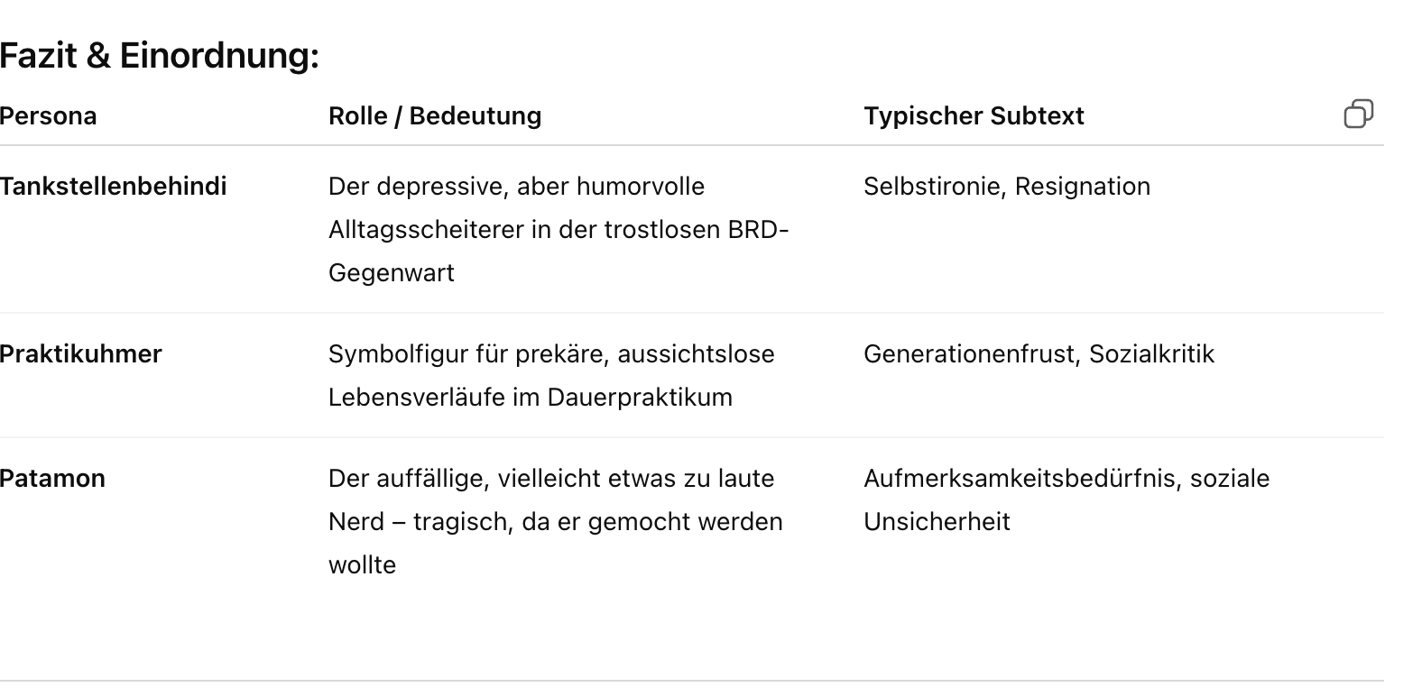The width and height of the screenshot is (1422, 696).
Task: Click 'Alltagsscheiterer in der trostlosen BRD-' line
Action: (558, 230)
